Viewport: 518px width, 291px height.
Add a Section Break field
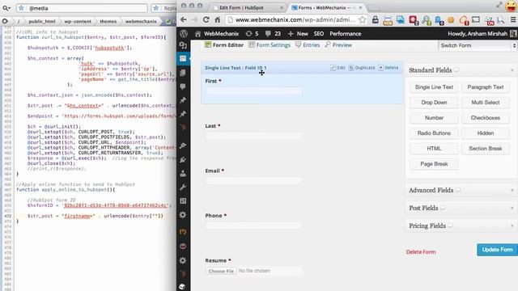click(x=486, y=149)
